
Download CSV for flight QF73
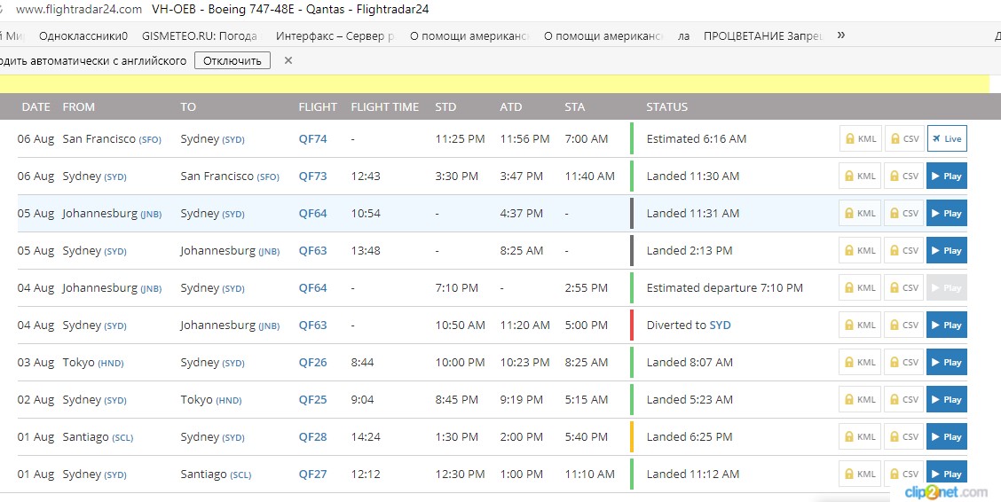coord(904,176)
